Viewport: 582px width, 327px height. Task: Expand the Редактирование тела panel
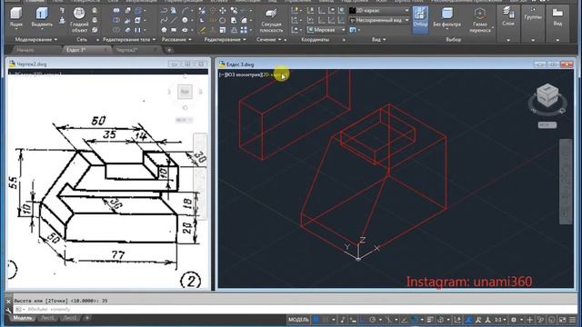click(129, 39)
